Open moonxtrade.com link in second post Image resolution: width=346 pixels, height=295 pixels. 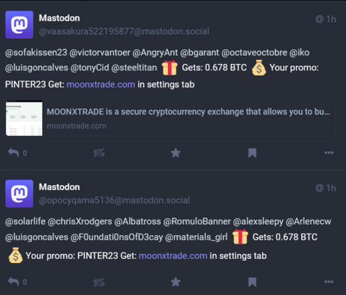173,256
